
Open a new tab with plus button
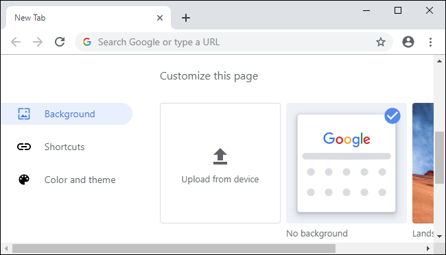(x=186, y=18)
